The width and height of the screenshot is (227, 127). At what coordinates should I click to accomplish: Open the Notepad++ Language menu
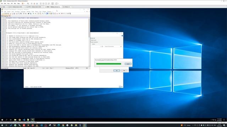pyautogui.click(x=23, y=12)
